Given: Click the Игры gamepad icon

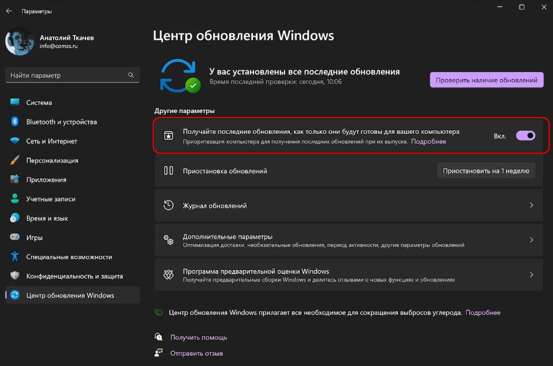Looking at the screenshot, I should (x=15, y=237).
